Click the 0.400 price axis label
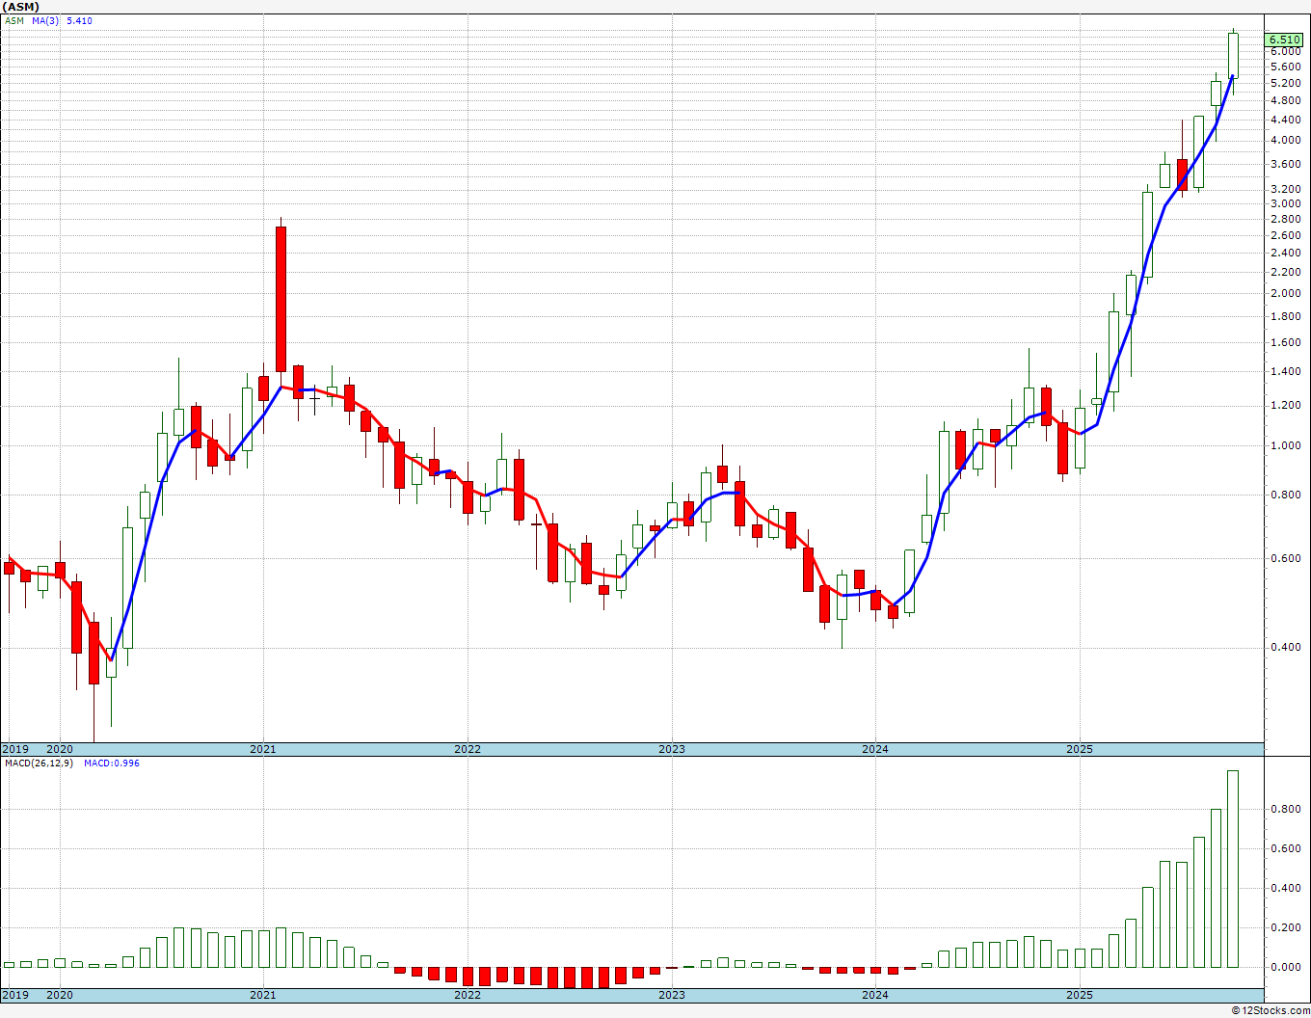This screenshot has width=1311, height=1018. tap(1285, 648)
